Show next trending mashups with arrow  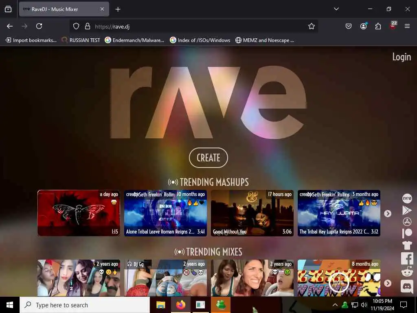point(388,214)
